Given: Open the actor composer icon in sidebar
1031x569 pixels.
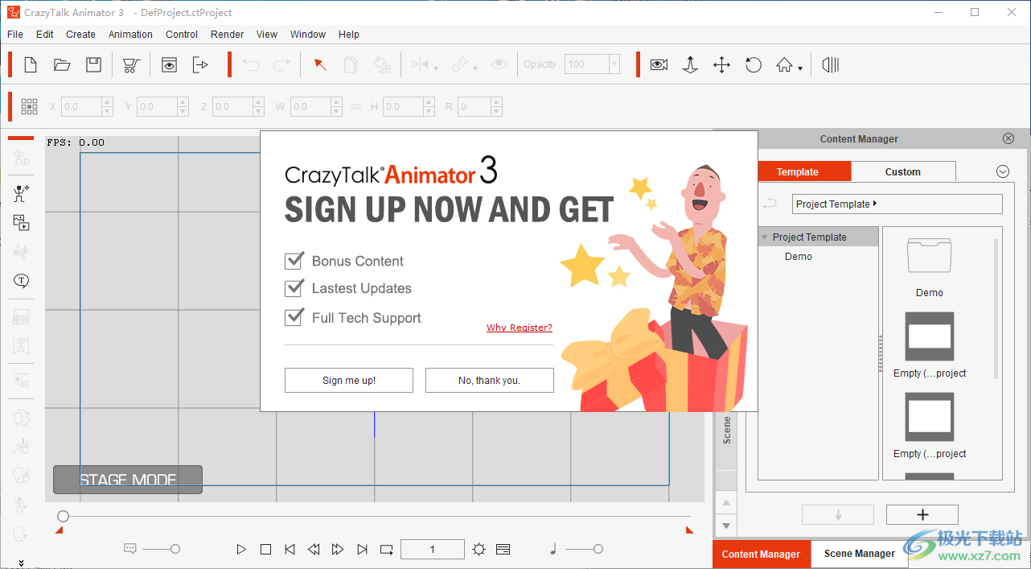Looking at the screenshot, I should tap(21, 193).
